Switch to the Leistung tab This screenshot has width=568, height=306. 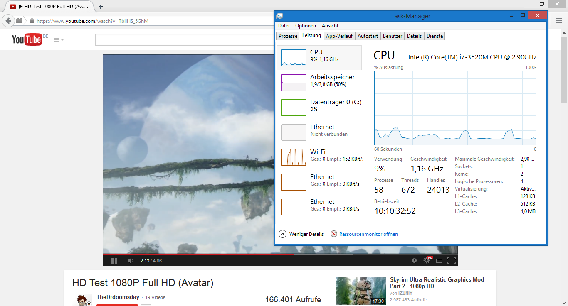point(312,36)
